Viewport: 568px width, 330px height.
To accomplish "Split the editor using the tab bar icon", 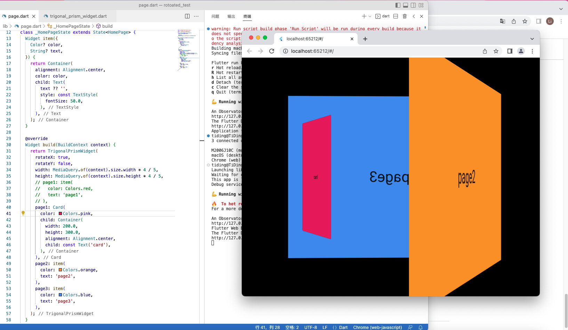I will (x=187, y=16).
